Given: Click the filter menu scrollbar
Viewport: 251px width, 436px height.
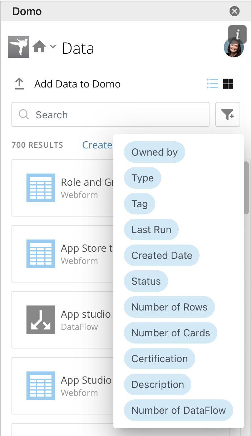Looking at the screenshot, I should (246, 188).
